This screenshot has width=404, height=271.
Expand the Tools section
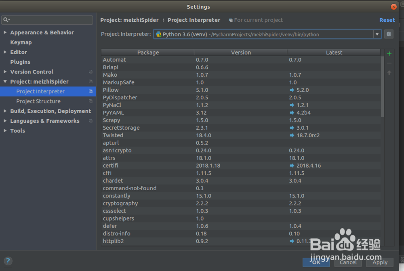[5, 130]
